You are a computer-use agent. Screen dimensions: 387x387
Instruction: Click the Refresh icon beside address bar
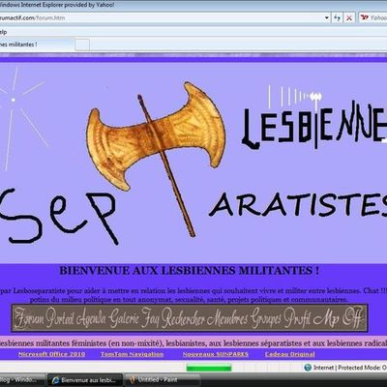[x=337, y=17]
